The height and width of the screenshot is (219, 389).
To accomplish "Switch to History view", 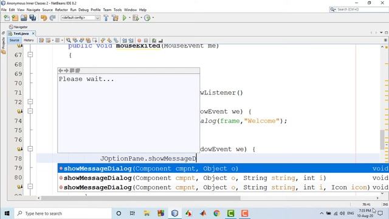I will coord(29,40).
